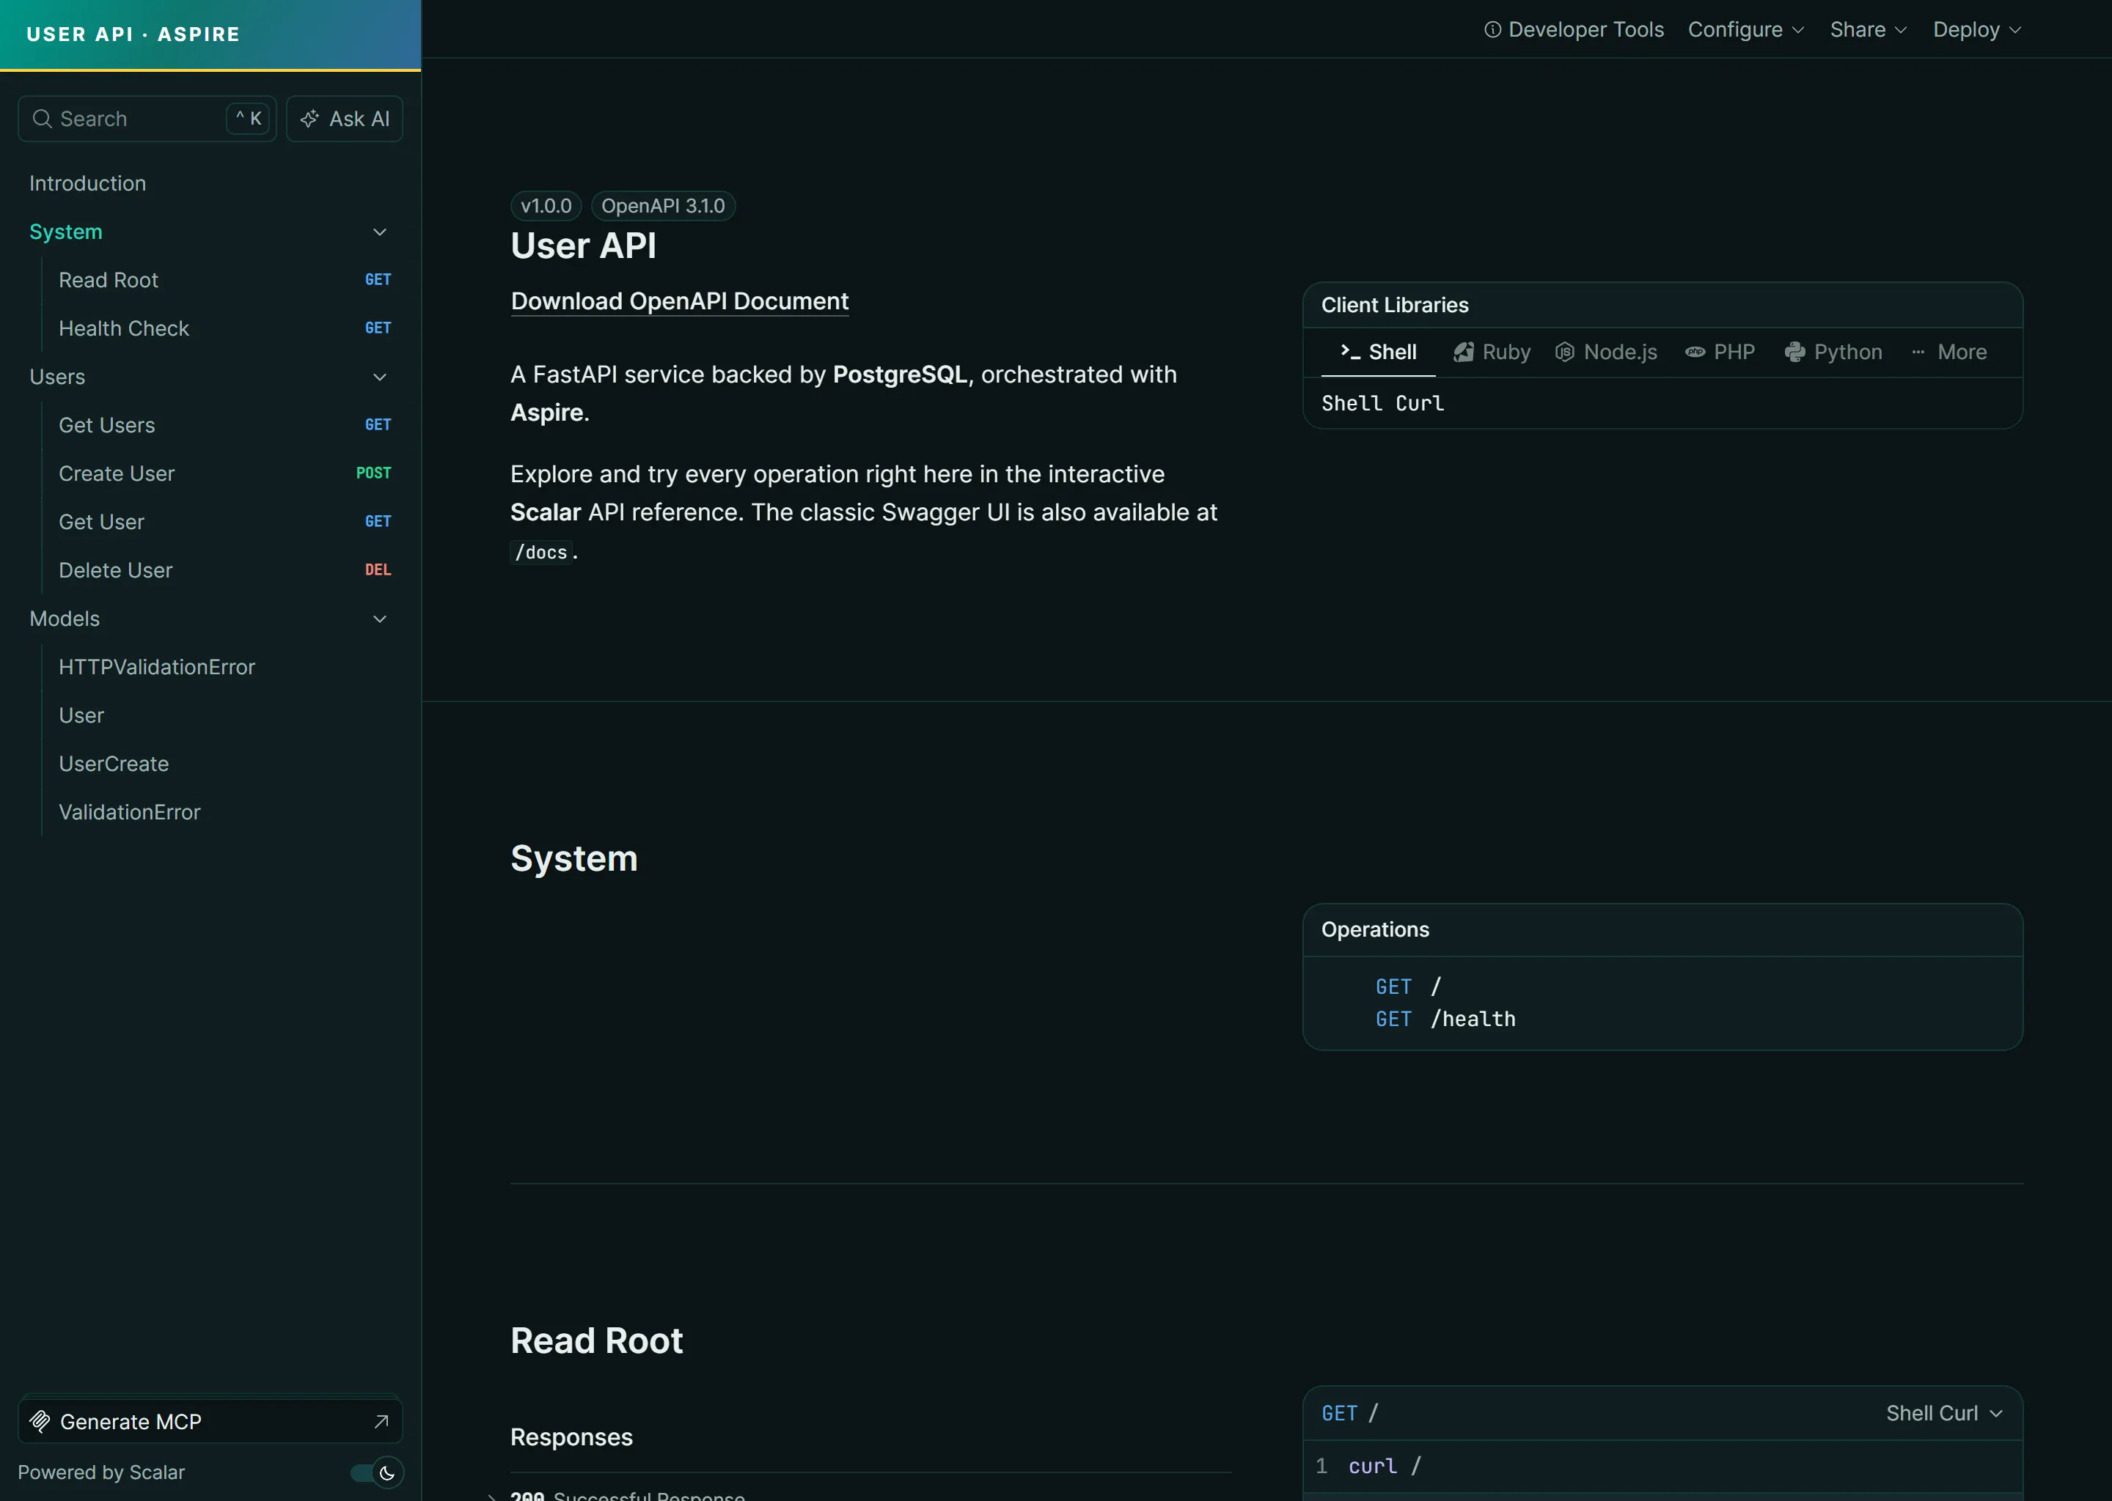This screenshot has width=2112, height=1501.
Task: Open Health Check endpoint in sidebar
Action: coord(224,328)
